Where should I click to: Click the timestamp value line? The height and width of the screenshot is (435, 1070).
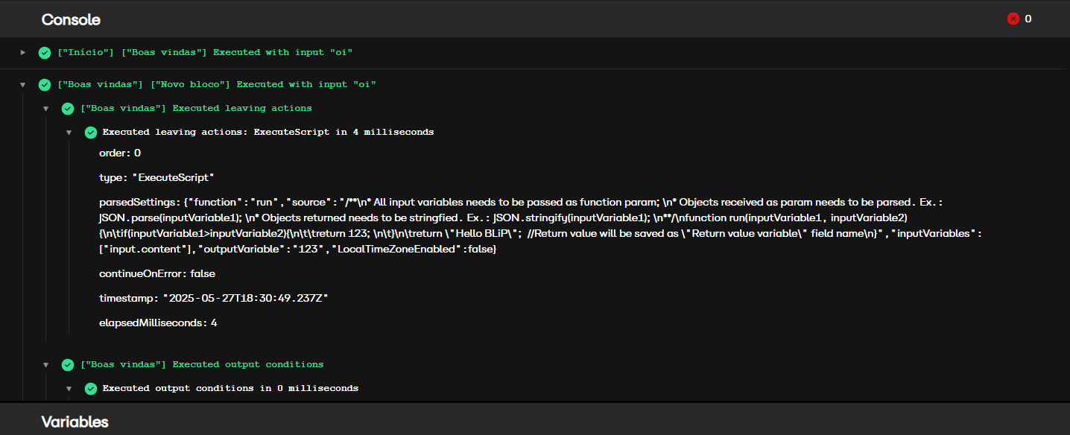pyautogui.click(x=214, y=298)
